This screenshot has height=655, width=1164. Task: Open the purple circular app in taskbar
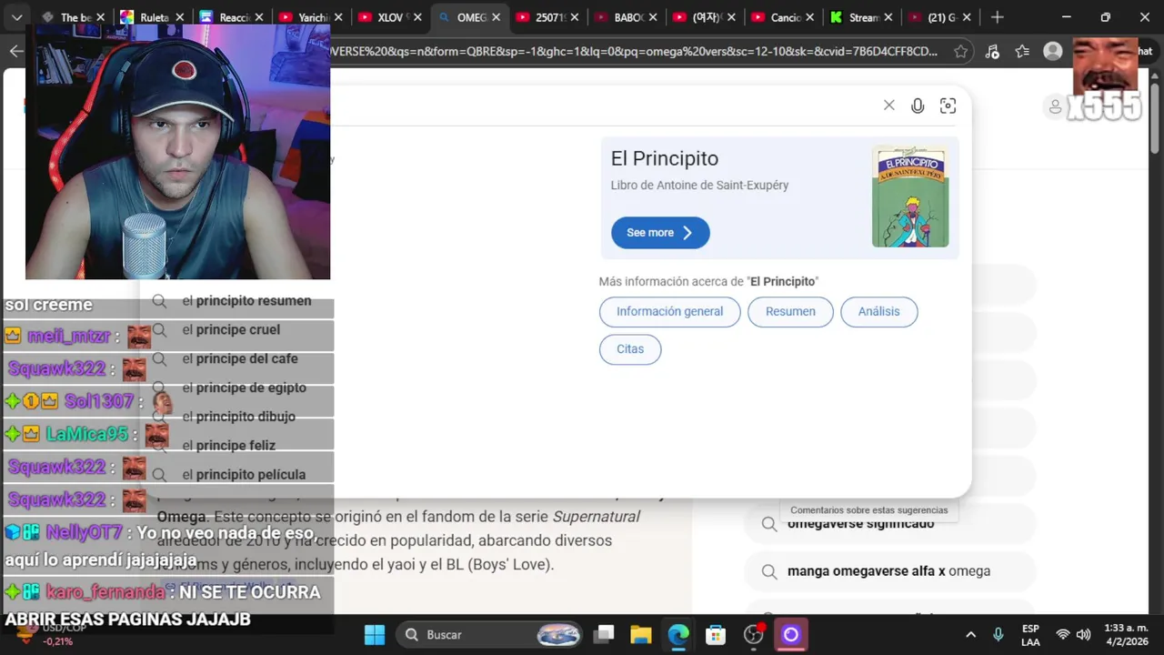click(x=791, y=634)
